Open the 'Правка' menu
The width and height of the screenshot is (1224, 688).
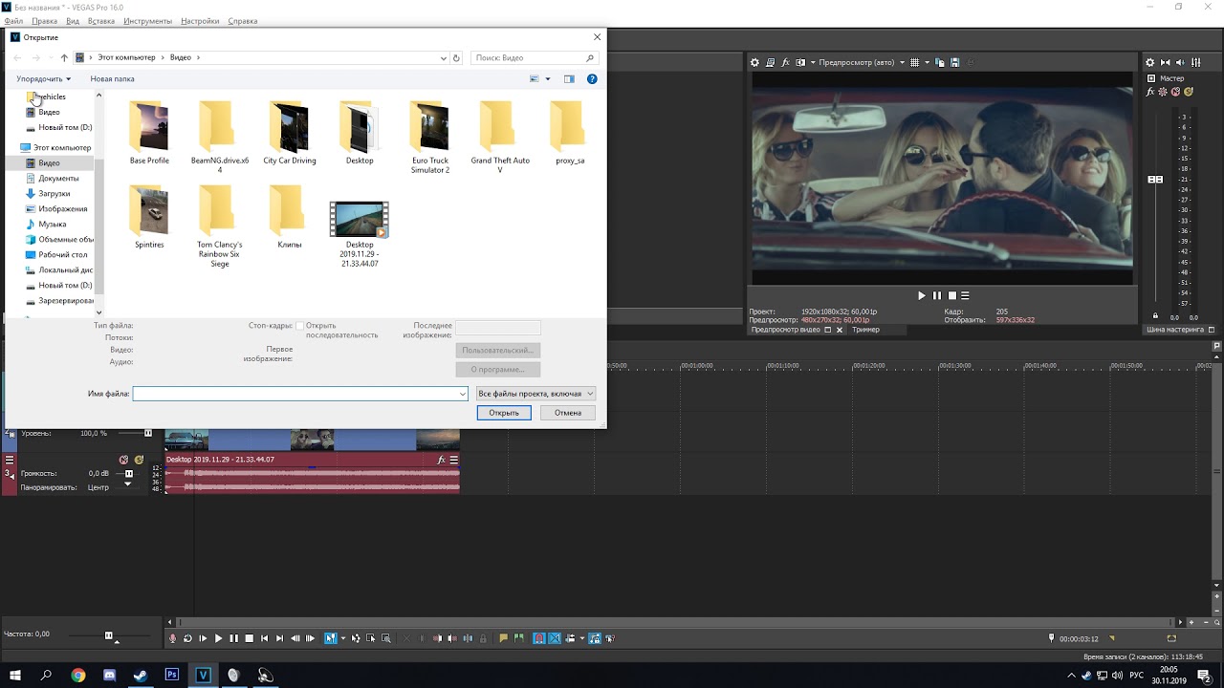coord(44,21)
